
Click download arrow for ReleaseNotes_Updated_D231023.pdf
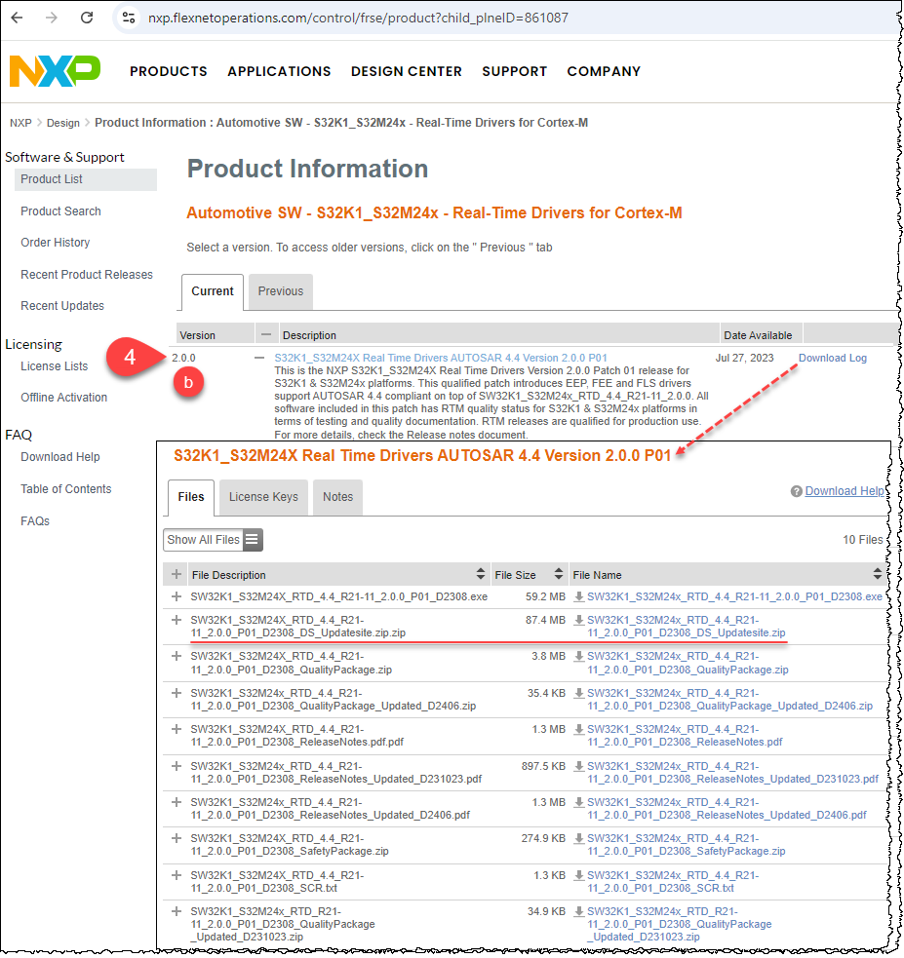579,766
